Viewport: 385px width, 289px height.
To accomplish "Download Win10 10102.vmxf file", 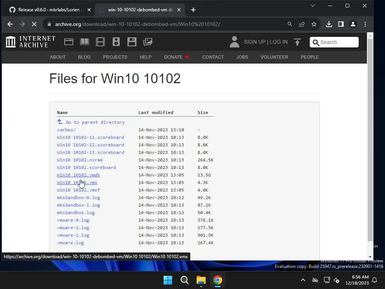I will [x=78, y=190].
